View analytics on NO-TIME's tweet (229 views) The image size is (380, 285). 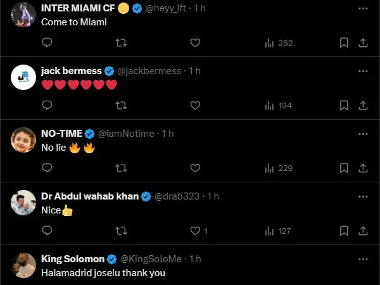pos(279,168)
